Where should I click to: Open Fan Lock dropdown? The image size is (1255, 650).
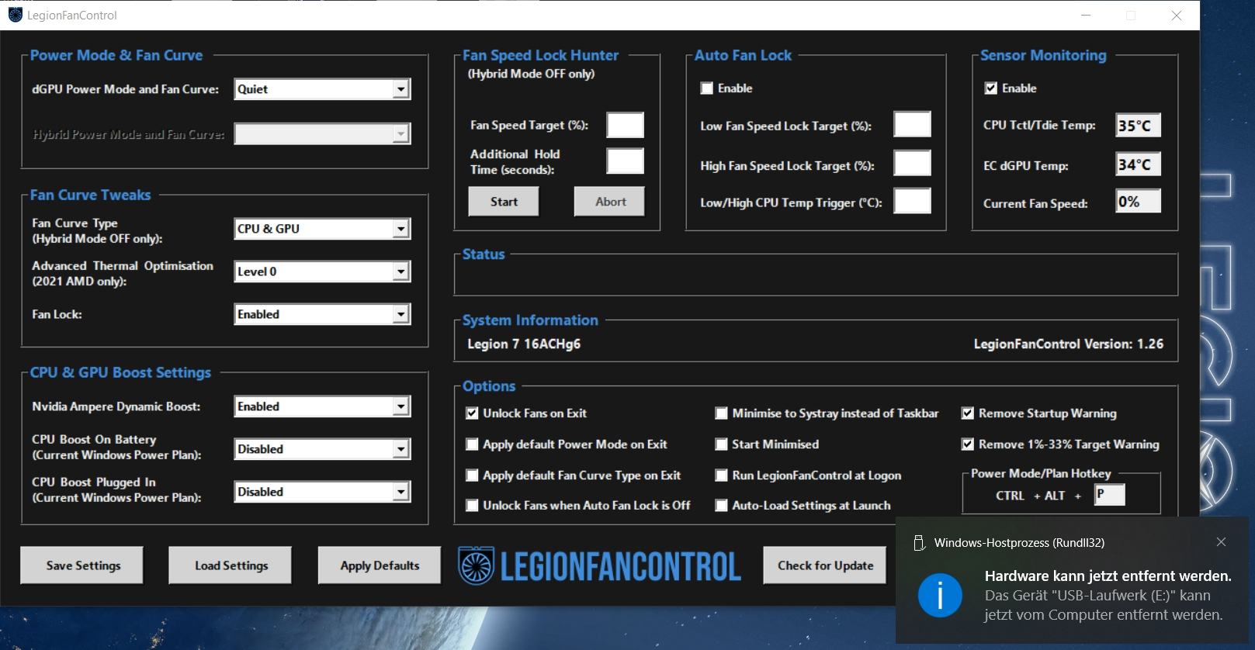(x=322, y=314)
